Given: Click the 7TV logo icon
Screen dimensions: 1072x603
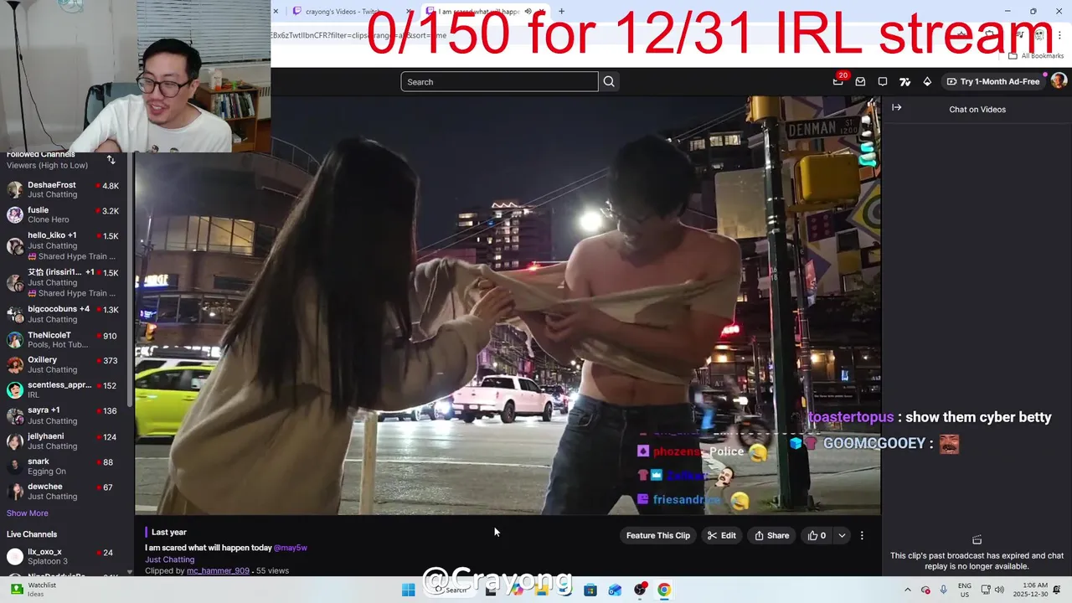Looking at the screenshot, I should point(904,81).
